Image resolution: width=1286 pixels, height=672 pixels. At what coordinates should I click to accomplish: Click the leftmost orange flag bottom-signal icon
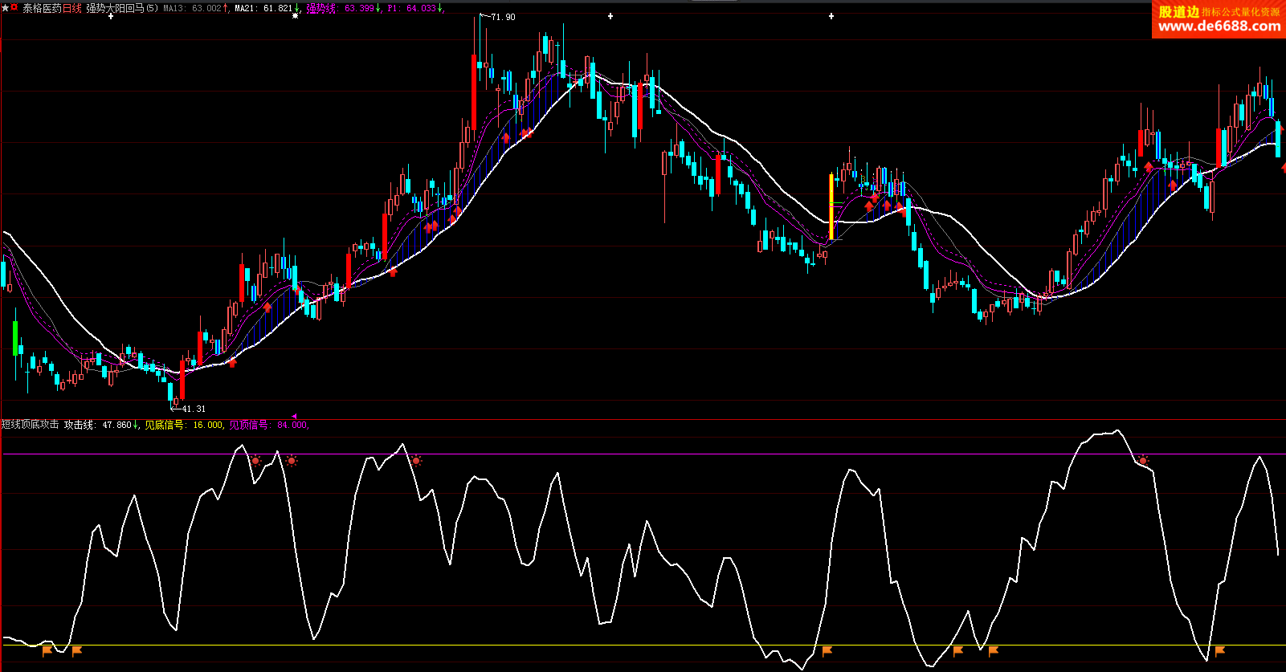(47, 650)
